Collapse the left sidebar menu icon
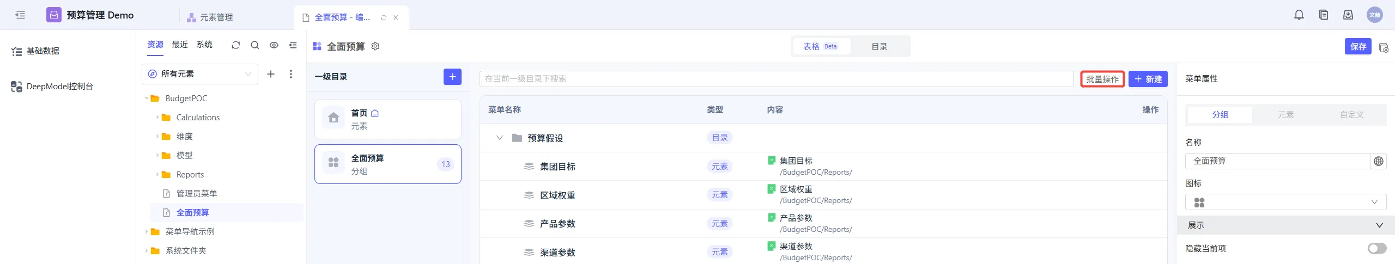Image resolution: width=1395 pixels, height=264 pixels. point(20,15)
